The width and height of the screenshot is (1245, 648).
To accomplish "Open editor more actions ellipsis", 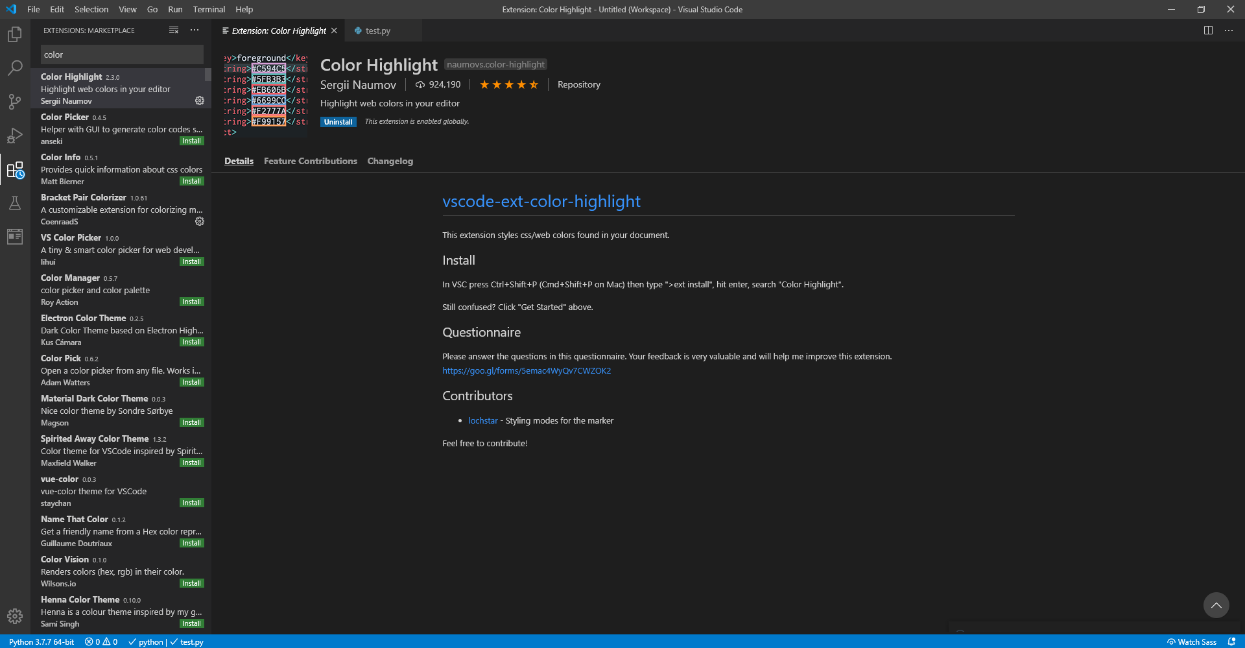I will (1229, 30).
